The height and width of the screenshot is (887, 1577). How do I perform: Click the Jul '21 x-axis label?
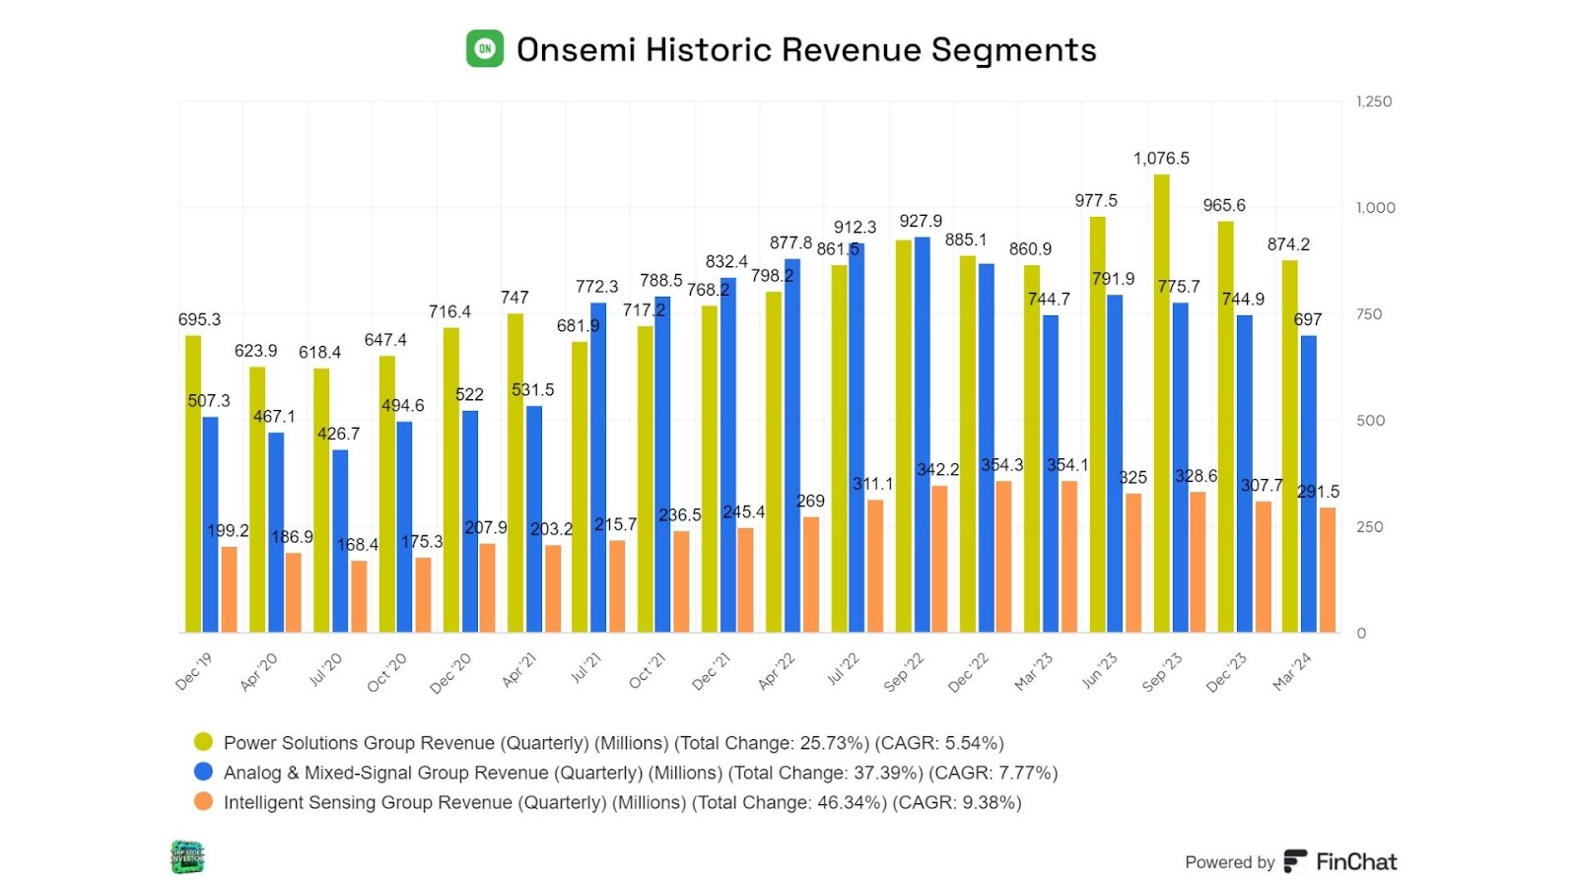(585, 668)
